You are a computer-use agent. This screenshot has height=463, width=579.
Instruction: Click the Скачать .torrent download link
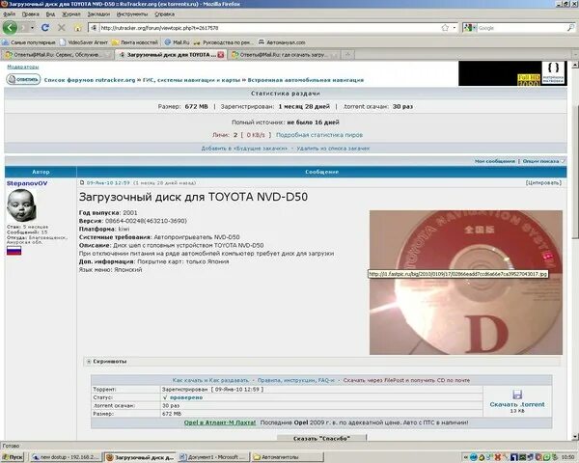pyautogui.click(x=517, y=405)
